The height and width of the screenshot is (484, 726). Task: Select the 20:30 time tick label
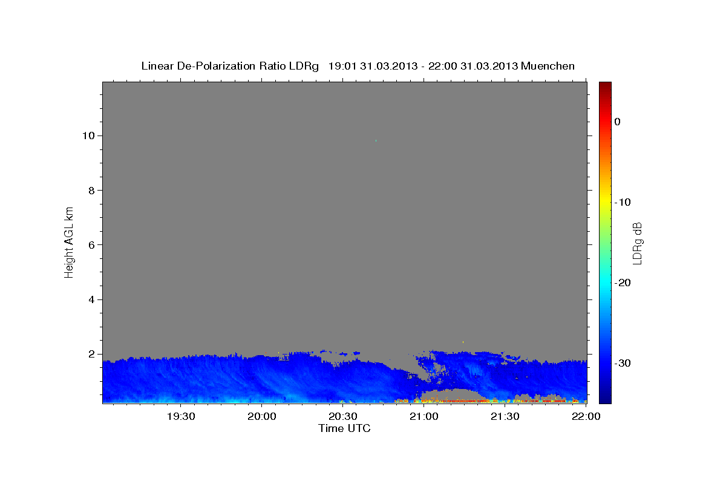342,416
